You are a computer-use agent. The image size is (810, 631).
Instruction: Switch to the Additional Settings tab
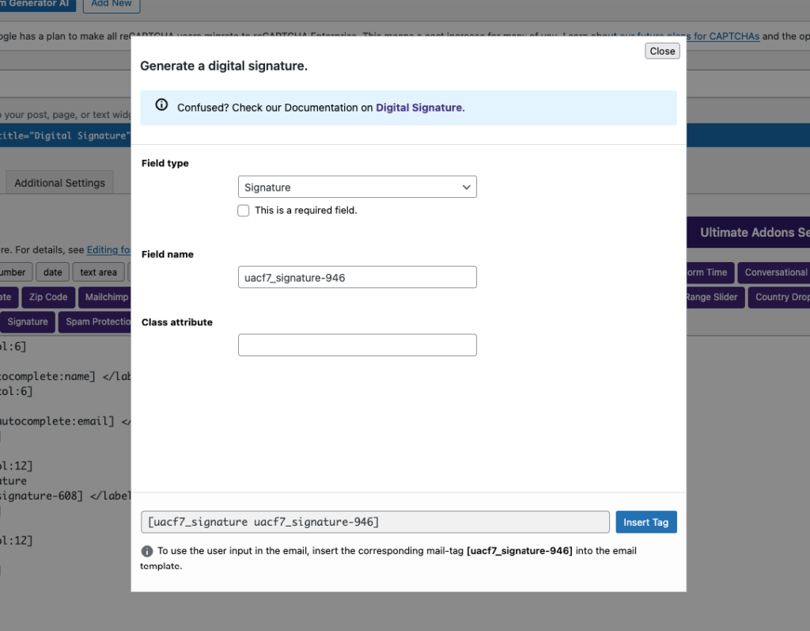point(59,182)
